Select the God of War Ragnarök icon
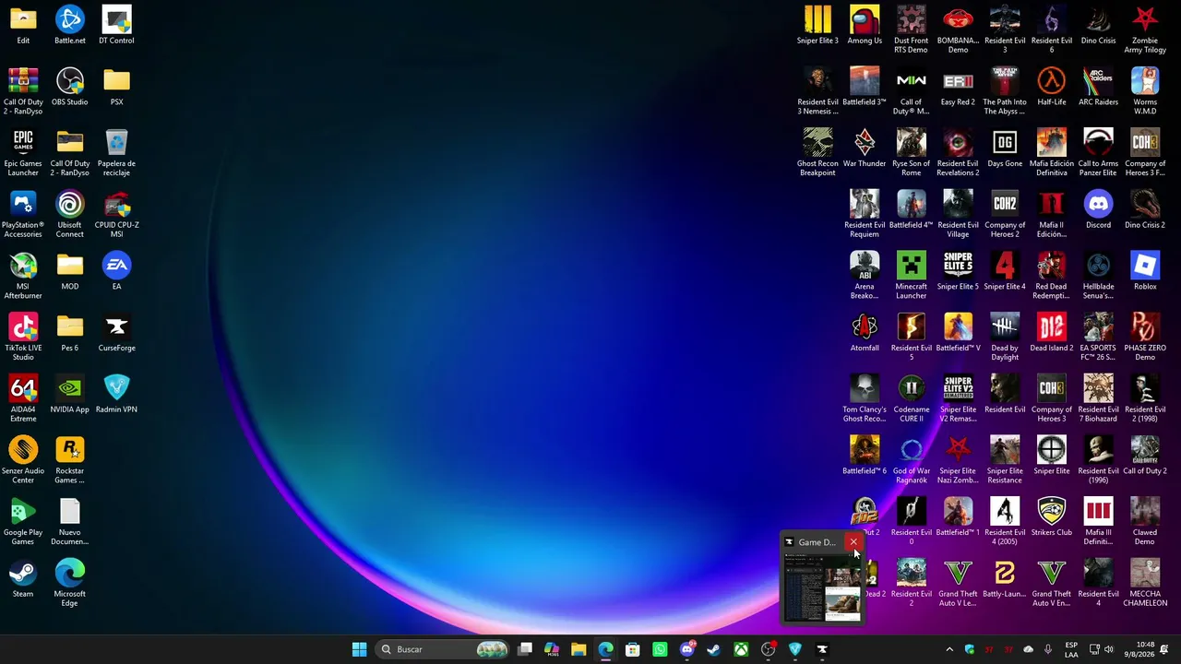The image size is (1181, 664). tap(911, 460)
